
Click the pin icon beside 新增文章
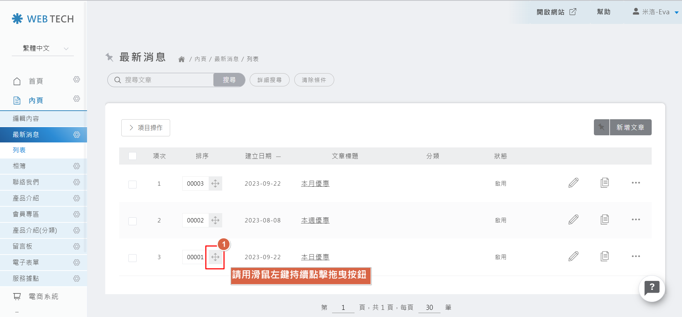tap(601, 127)
